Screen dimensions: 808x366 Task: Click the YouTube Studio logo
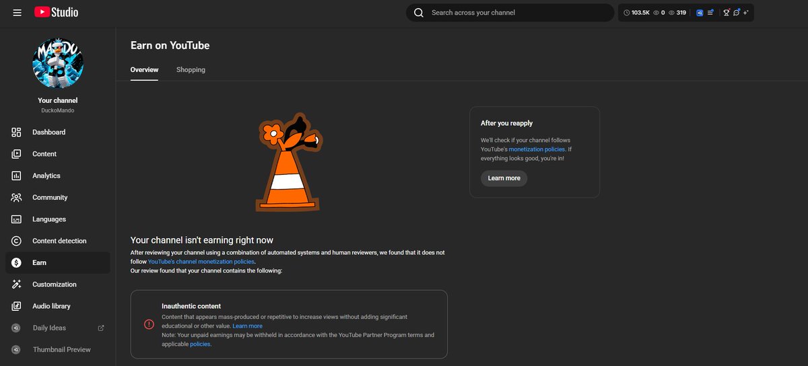pos(56,12)
